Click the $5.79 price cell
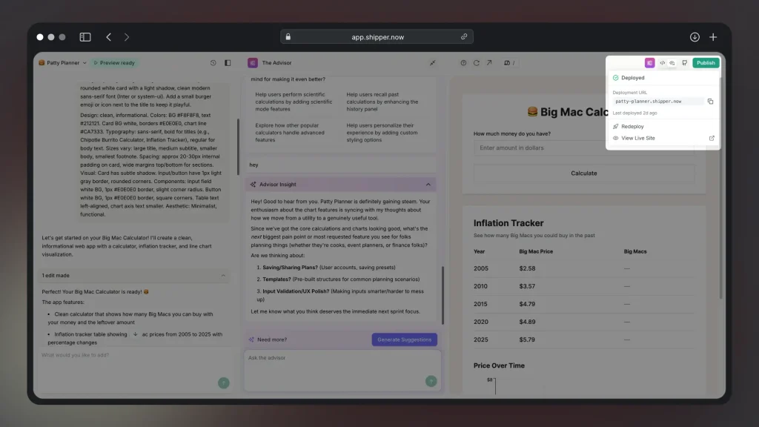 (527, 340)
